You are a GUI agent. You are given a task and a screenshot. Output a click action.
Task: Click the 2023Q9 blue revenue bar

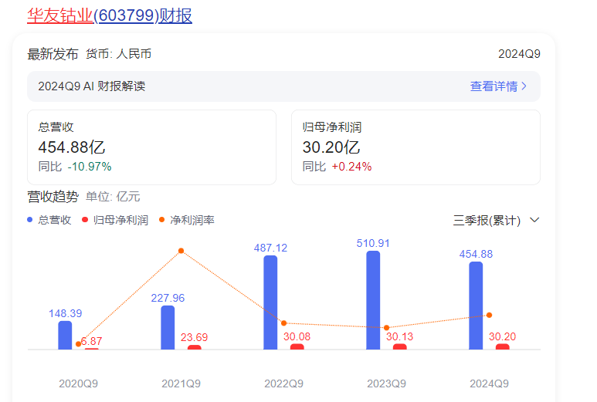coord(373,300)
